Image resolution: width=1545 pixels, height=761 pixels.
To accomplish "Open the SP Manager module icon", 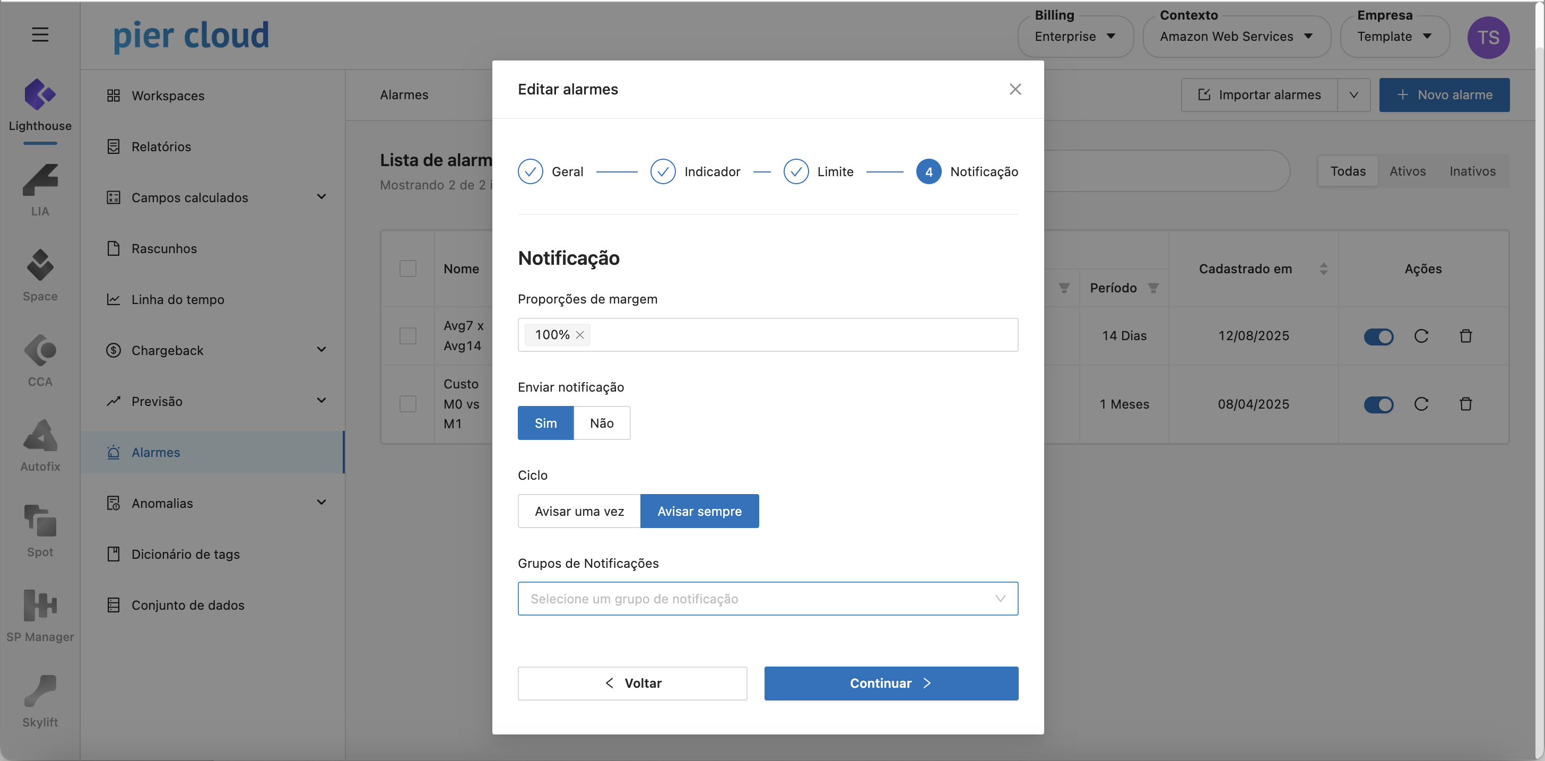I will click(x=40, y=606).
